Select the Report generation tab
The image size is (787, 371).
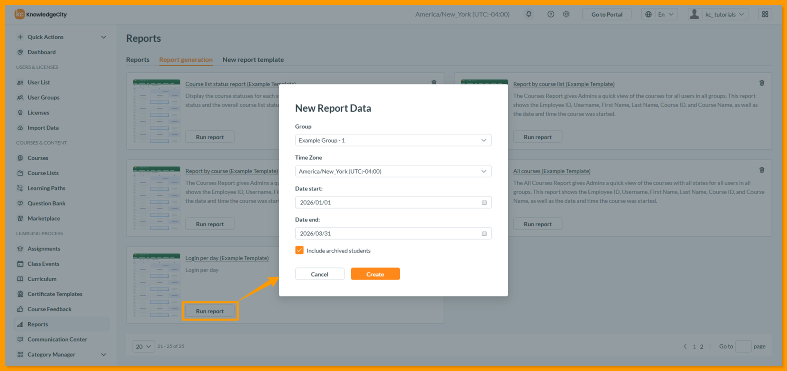[x=186, y=60]
